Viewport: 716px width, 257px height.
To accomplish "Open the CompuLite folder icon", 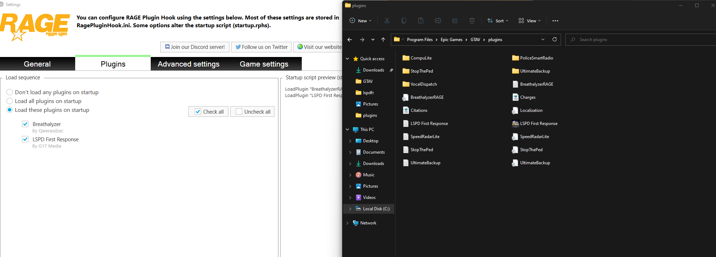I will pos(406,58).
